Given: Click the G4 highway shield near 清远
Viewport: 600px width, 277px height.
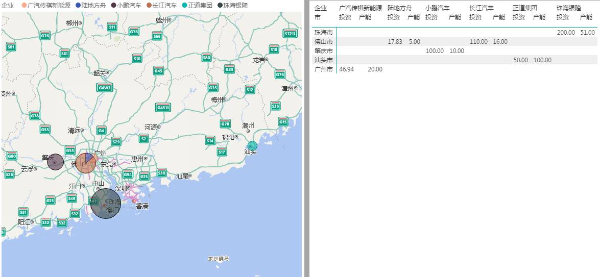Looking at the screenshot, I should point(102,130).
